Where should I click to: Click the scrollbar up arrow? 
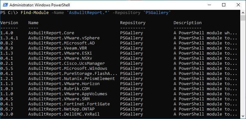[243, 13]
